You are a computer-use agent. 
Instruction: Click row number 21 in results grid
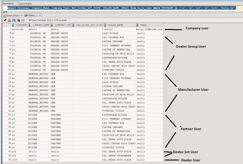click(7, 111)
